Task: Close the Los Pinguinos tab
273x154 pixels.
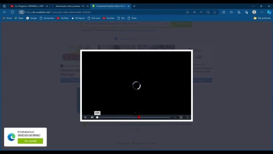Action: coord(47,6)
